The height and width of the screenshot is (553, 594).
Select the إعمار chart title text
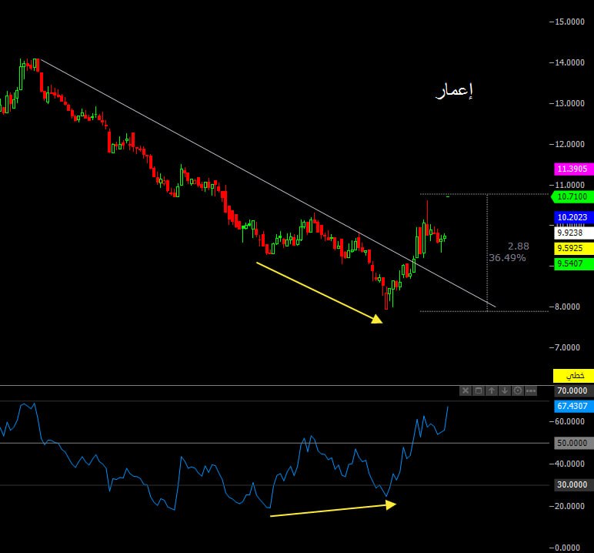pos(454,91)
